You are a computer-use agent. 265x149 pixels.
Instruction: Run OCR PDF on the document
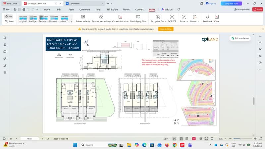pos(172,19)
